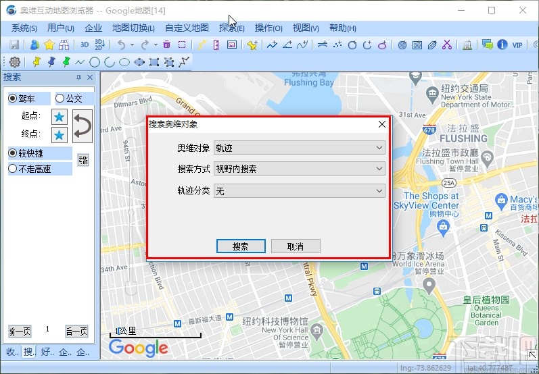539x374 pixels.
Task: Open the 操作(O) menu
Action: pyautogui.click(x=268, y=28)
